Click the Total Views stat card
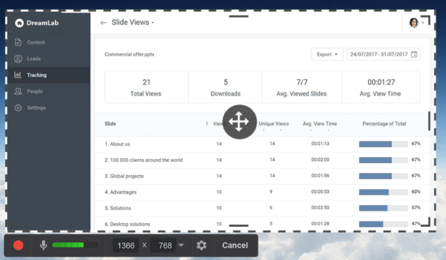 pyautogui.click(x=147, y=87)
